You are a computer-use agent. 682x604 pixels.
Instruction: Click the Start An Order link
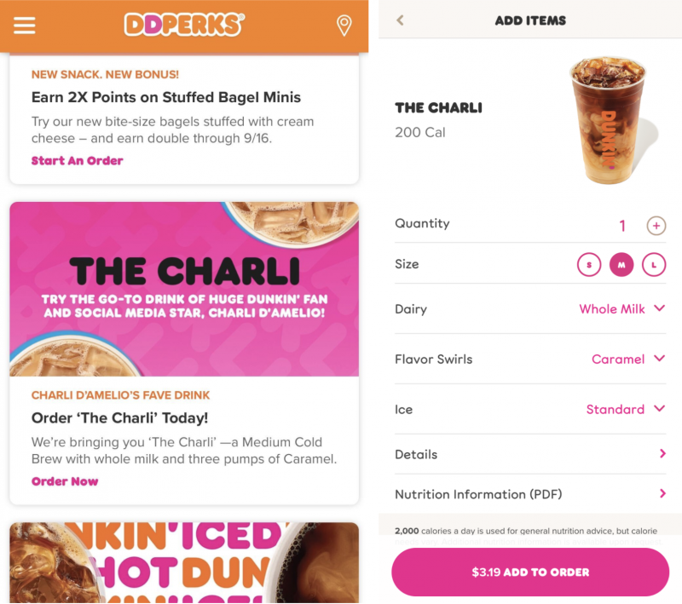click(x=77, y=161)
